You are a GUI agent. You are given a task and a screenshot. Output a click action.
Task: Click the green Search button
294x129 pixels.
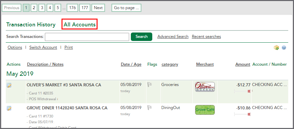[142, 37]
